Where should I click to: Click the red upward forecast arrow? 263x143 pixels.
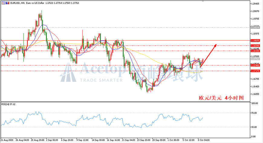click(208, 56)
